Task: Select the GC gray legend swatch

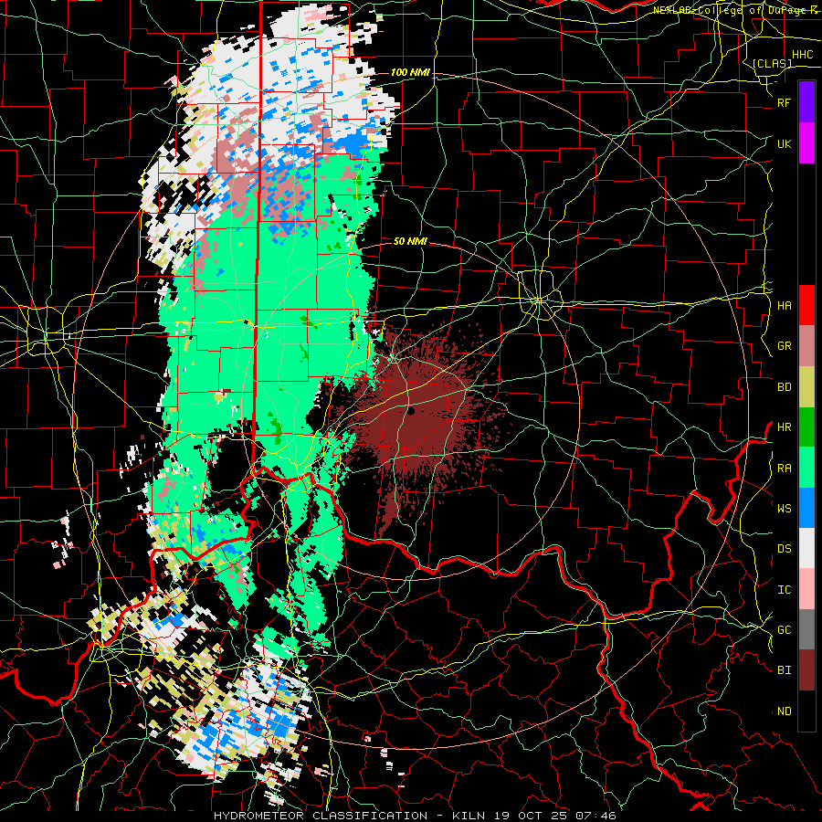Action: (x=806, y=629)
